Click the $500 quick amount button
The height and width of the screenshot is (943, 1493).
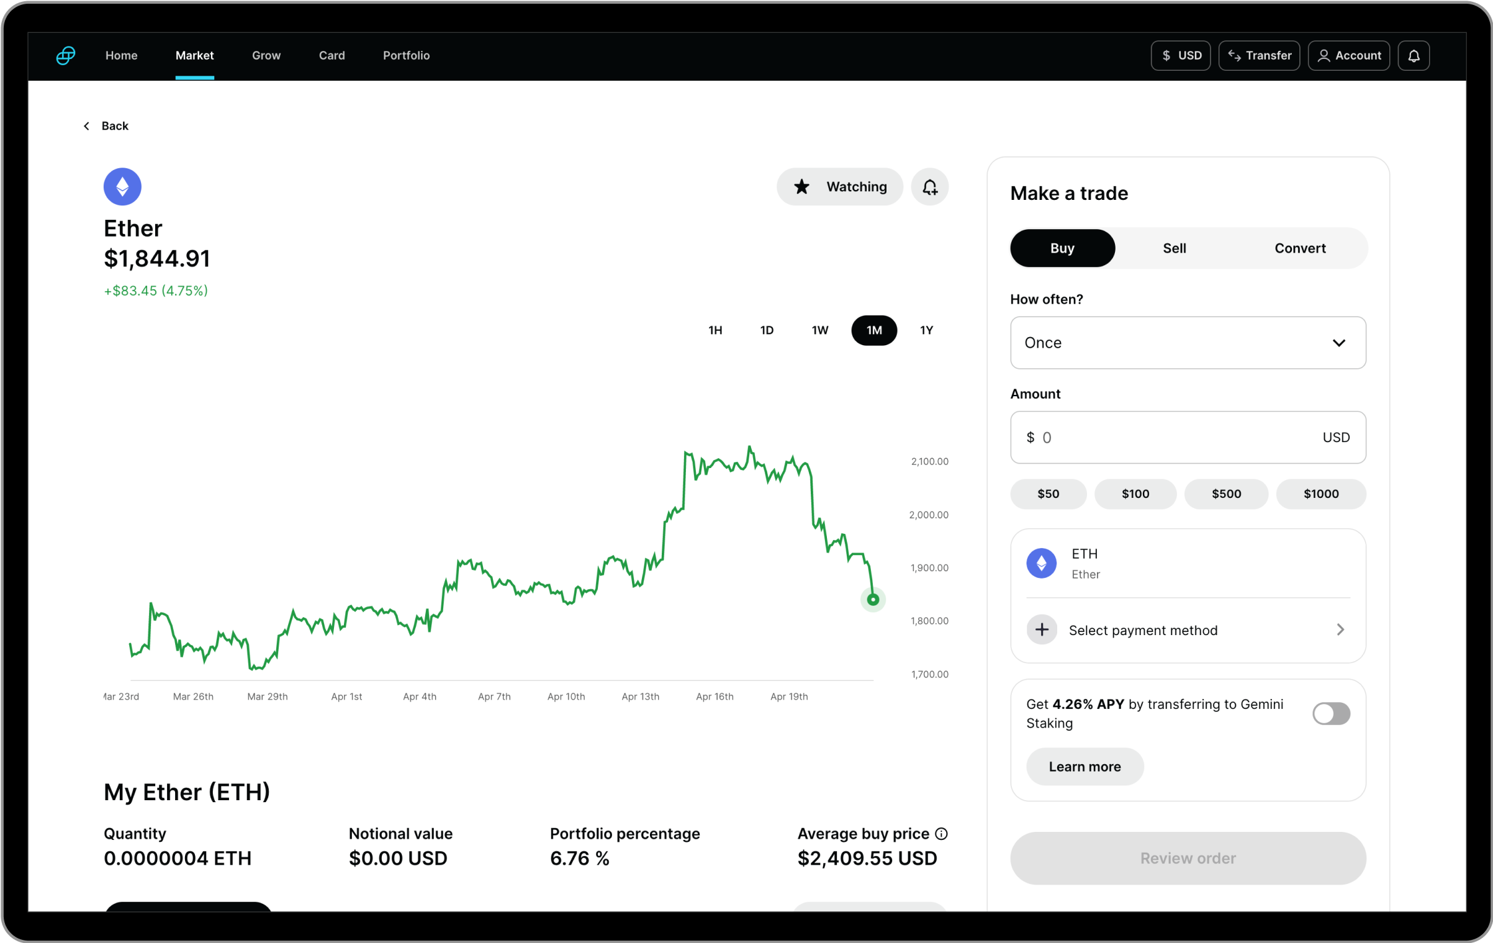pyautogui.click(x=1225, y=493)
